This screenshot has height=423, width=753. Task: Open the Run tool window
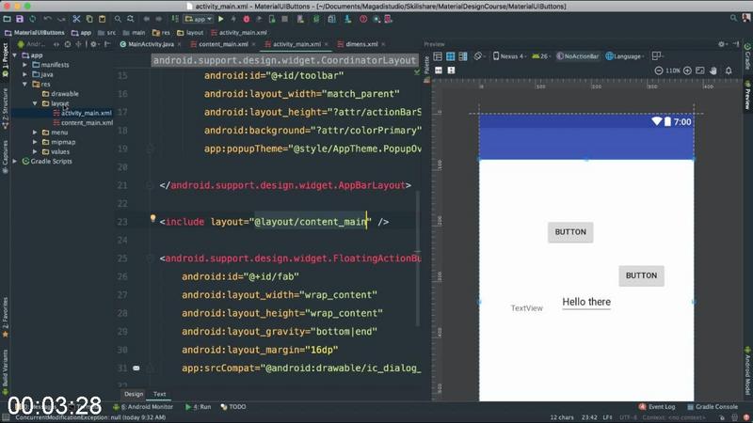coord(199,407)
